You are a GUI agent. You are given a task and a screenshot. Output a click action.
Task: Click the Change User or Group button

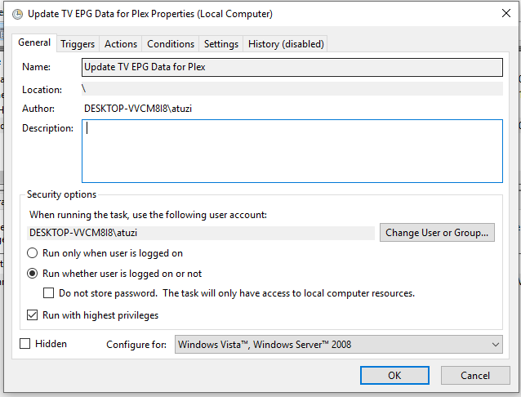[438, 233]
